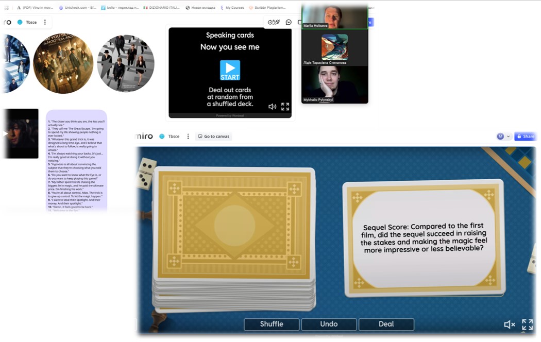Viewport: 541px width, 342px height.
Task: Open top-left Tbsce board three-dot menu
Action: point(45,22)
